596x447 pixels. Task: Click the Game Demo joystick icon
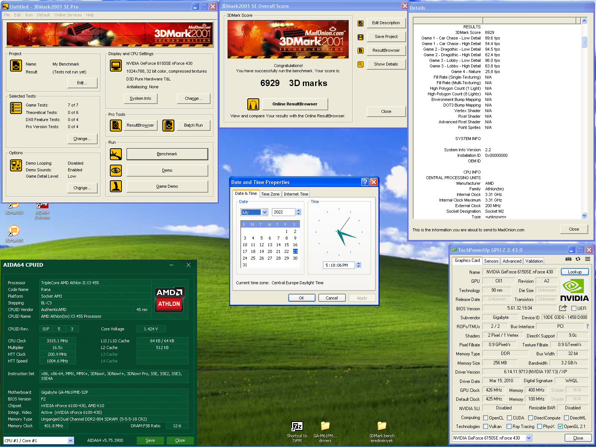[116, 186]
